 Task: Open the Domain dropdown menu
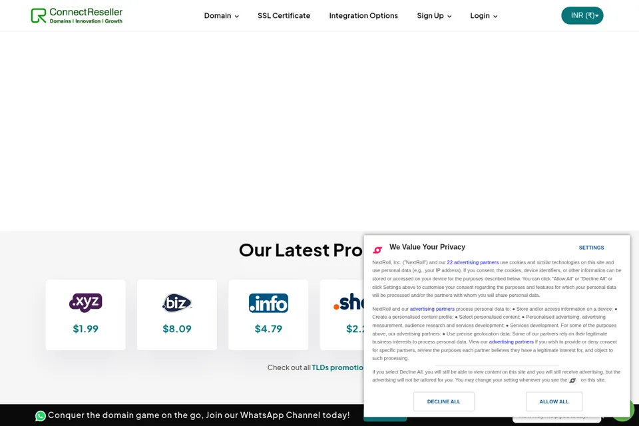click(x=221, y=16)
